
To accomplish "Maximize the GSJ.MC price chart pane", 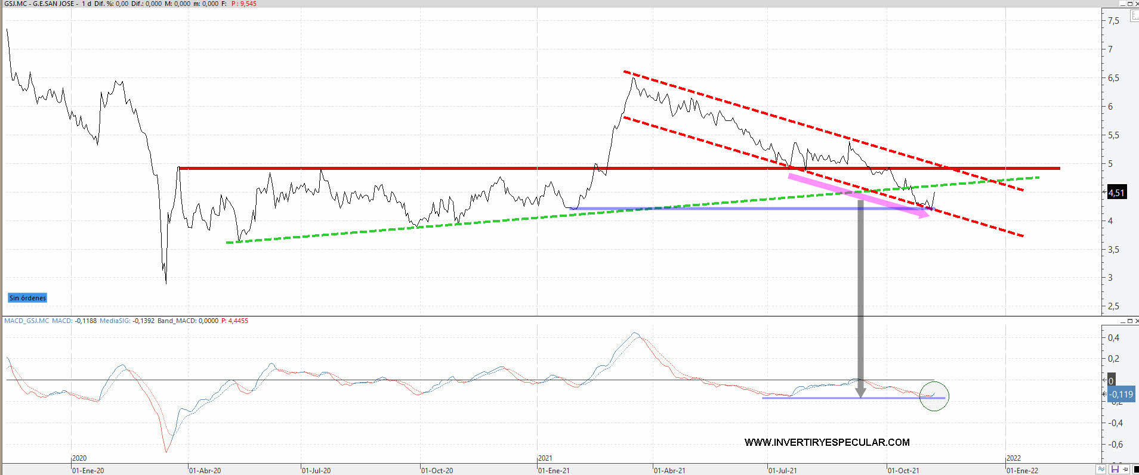I will 1129,4.
